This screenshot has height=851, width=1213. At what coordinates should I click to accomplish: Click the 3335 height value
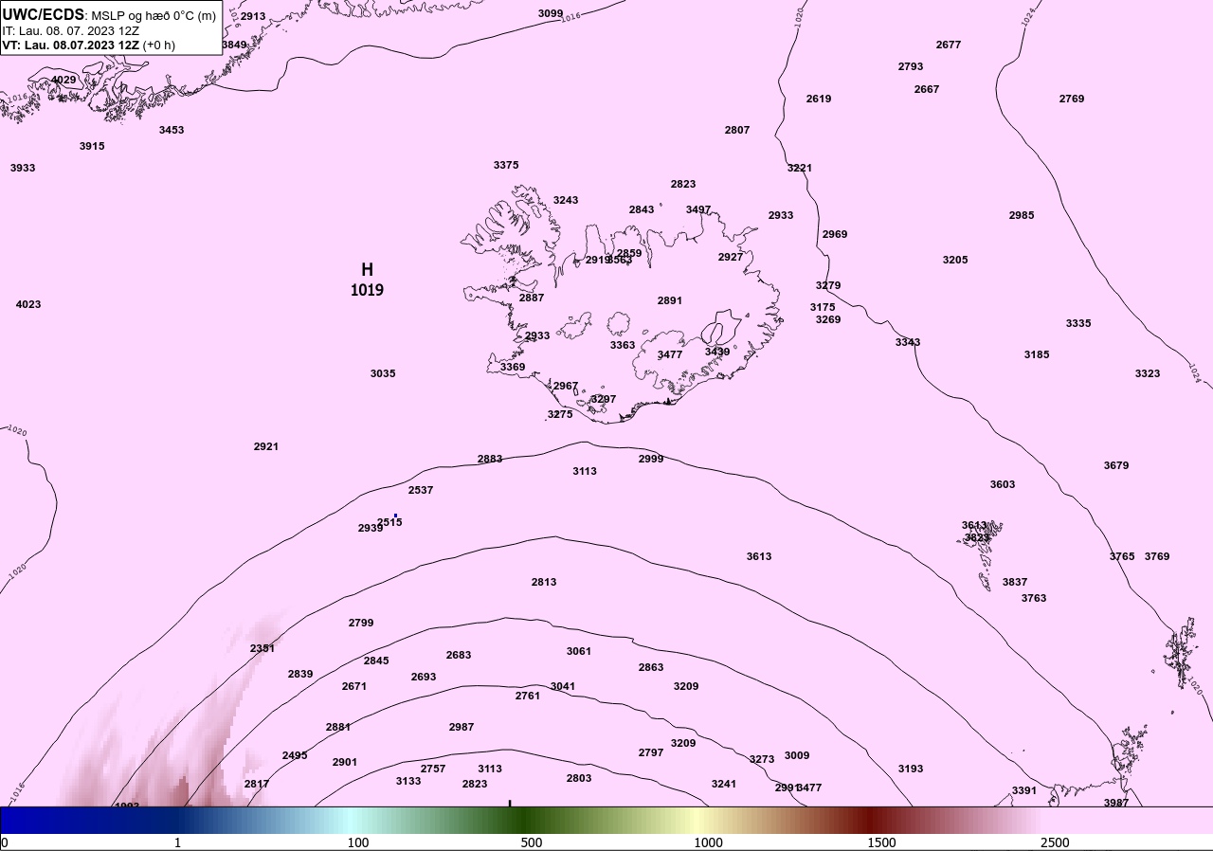pos(1078,323)
